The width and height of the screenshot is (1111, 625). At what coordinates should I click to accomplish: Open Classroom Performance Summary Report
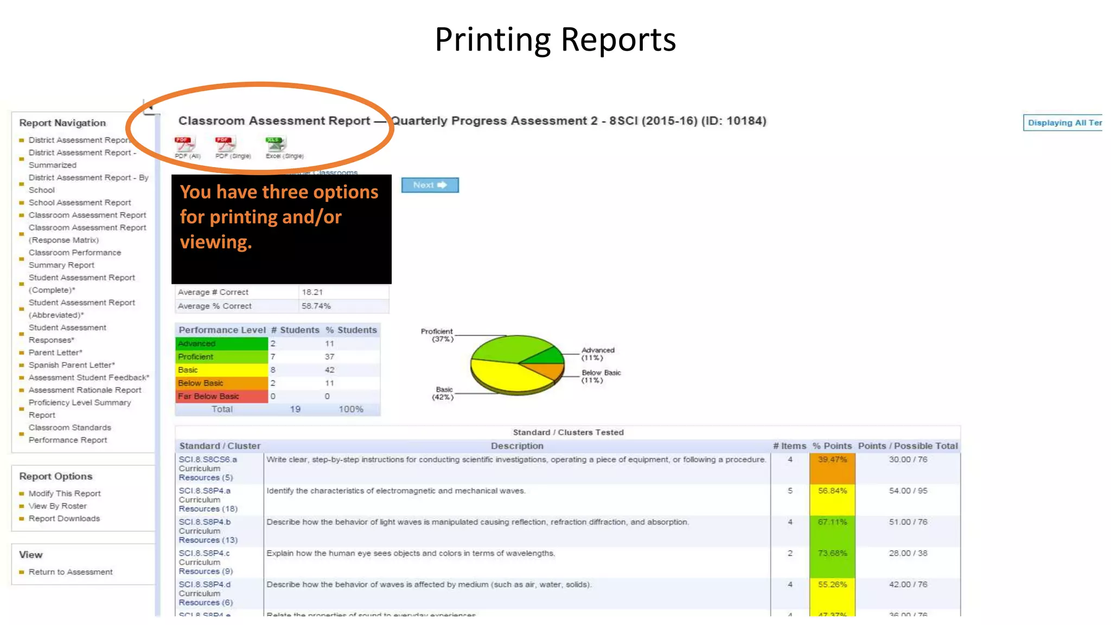pos(75,258)
